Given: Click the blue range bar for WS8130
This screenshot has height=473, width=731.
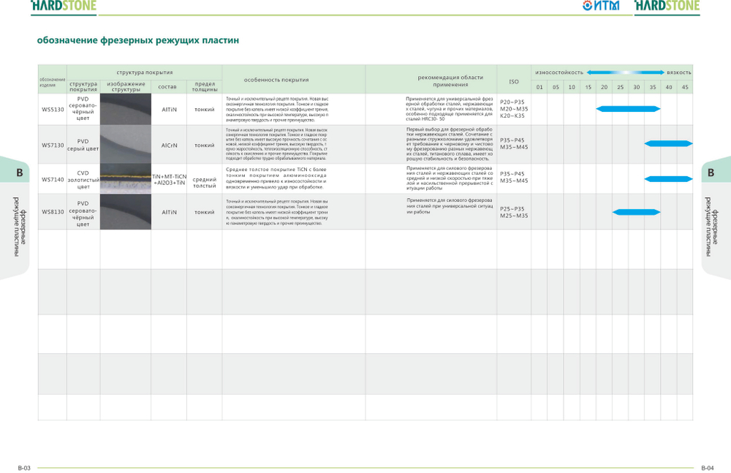Looking at the screenshot, I should click(636, 213).
